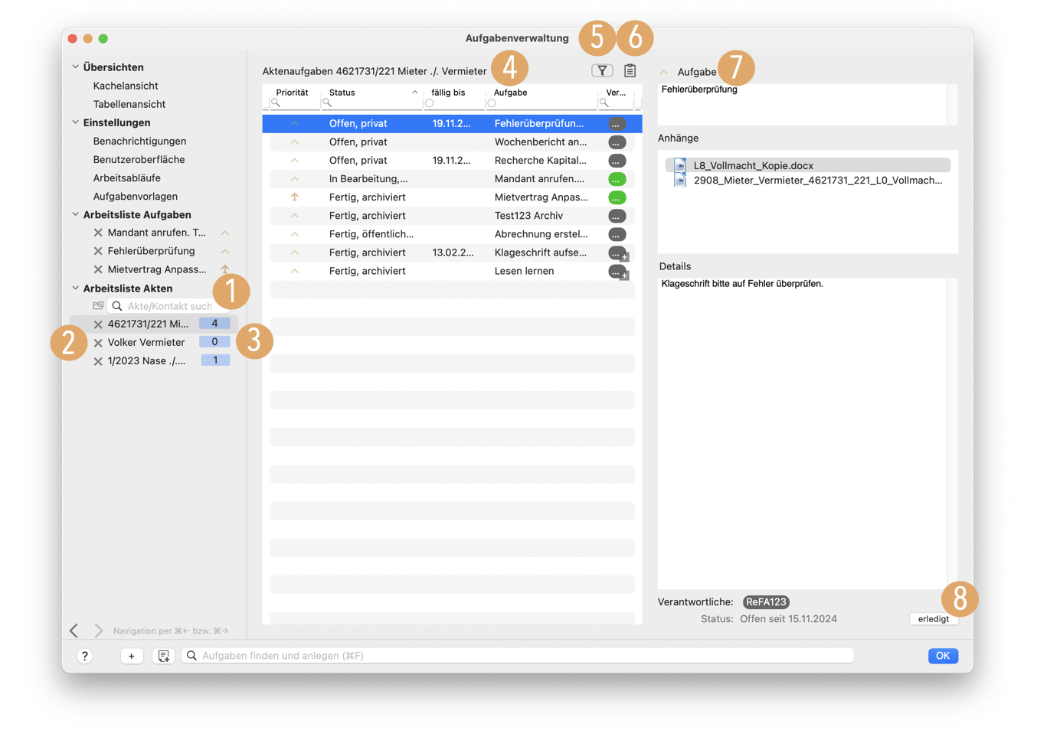The image size is (1037, 730).
Task: Open responsible badge of Recherche Kapital... row
Action: coord(617,161)
